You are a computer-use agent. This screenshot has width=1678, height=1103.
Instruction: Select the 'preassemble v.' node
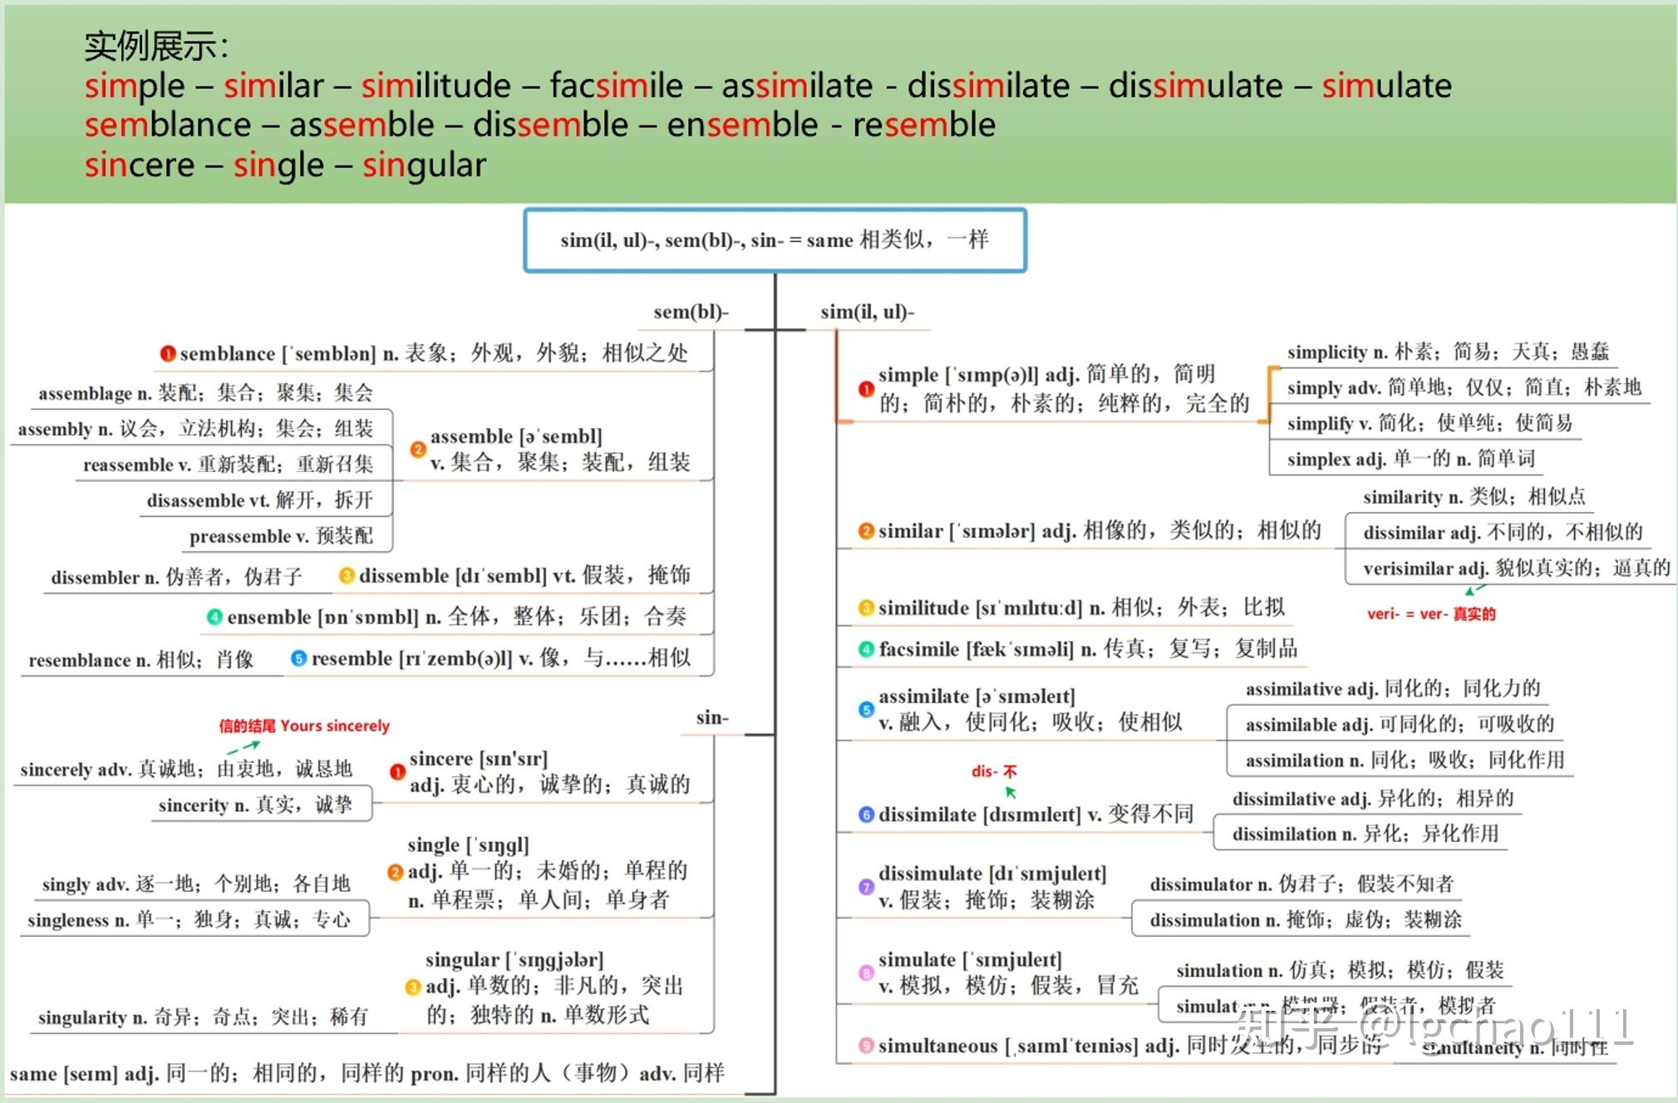281,536
